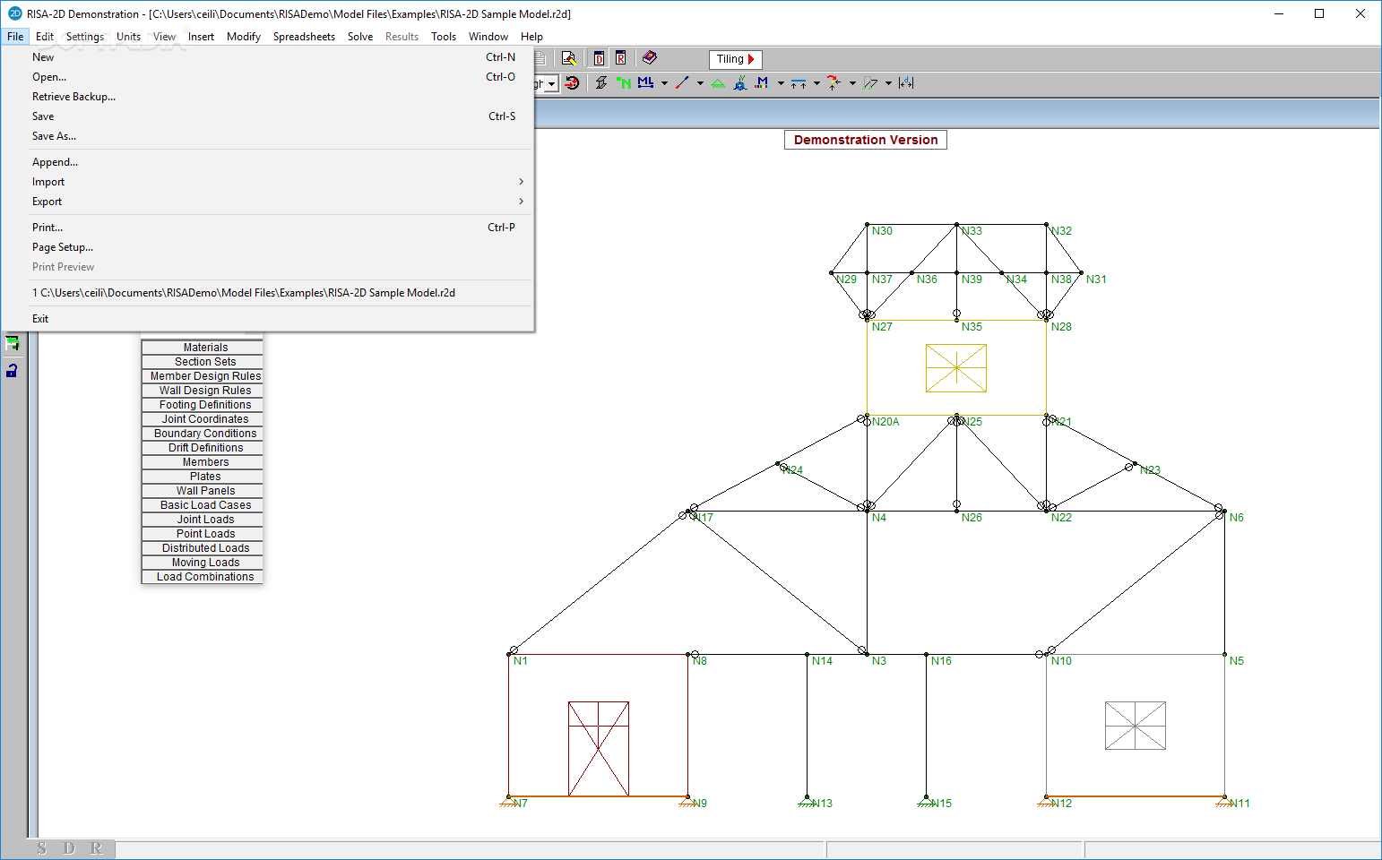This screenshot has width=1382, height=860.
Task: Click the gray window opening in lower-right wall
Action: coord(1136,726)
